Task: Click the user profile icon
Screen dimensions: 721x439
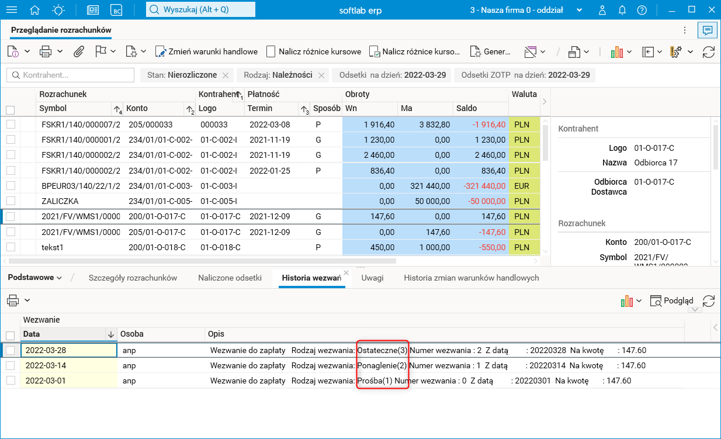Action: pos(602,10)
